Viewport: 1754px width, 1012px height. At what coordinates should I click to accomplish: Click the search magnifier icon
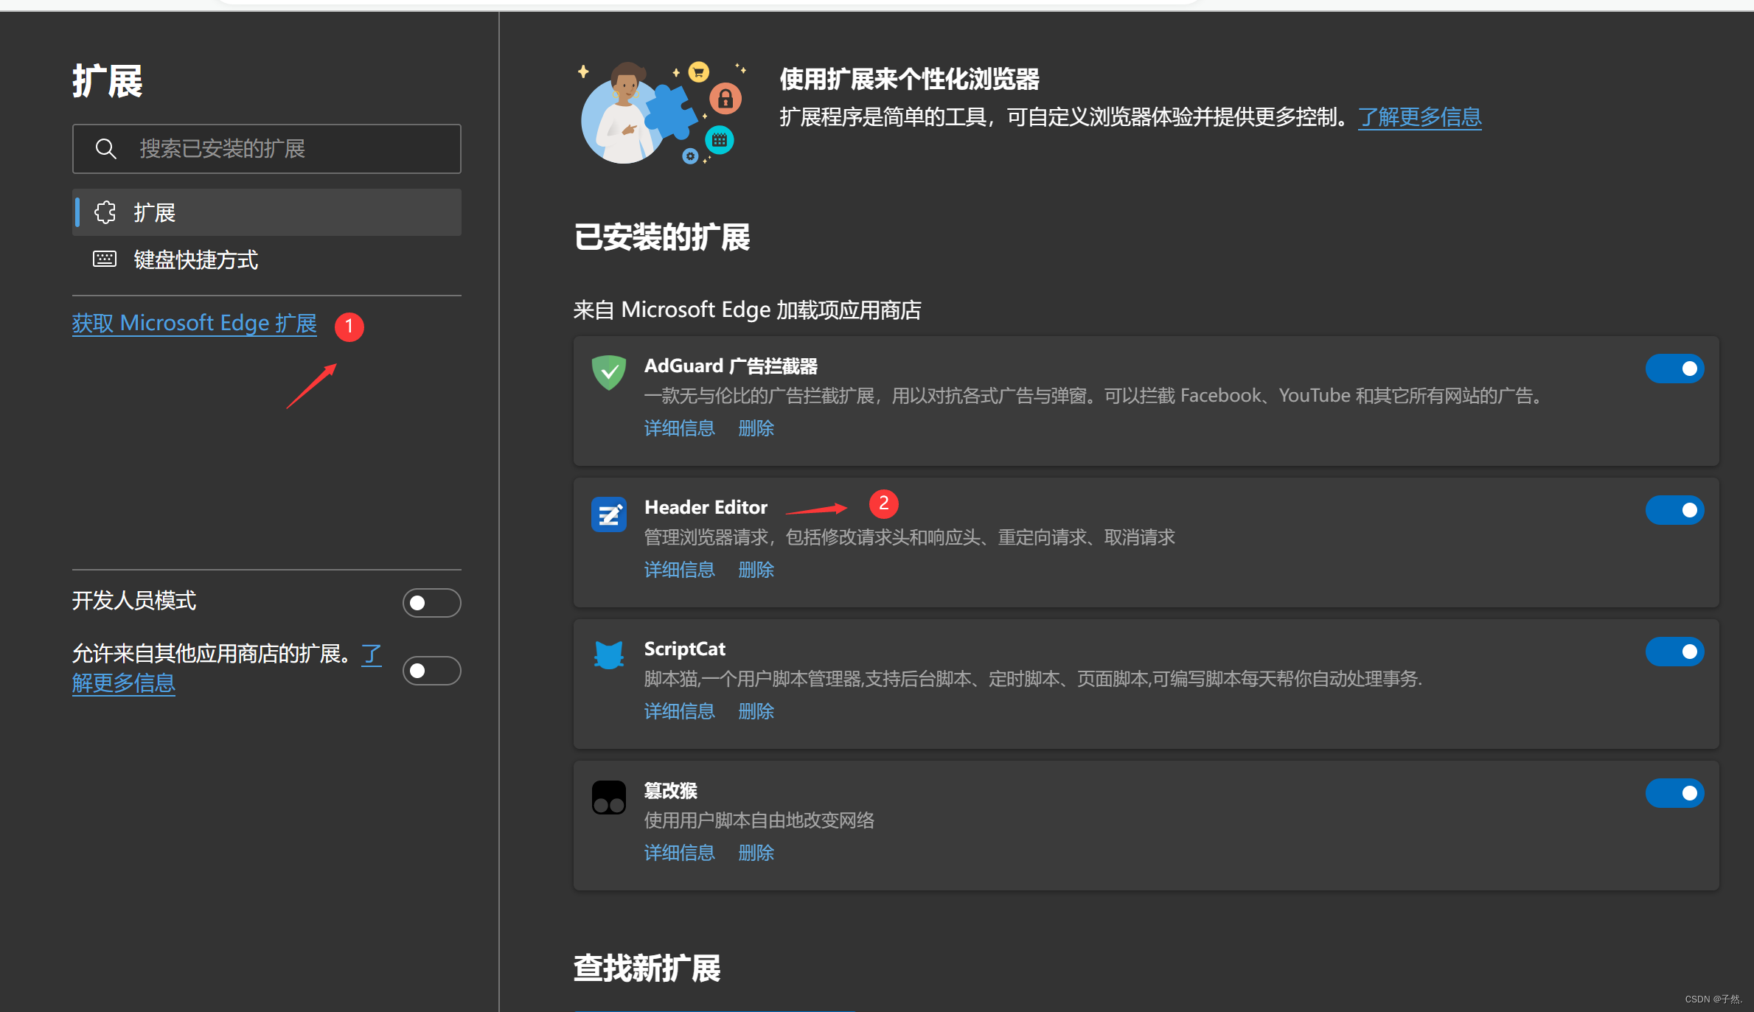pos(106,149)
